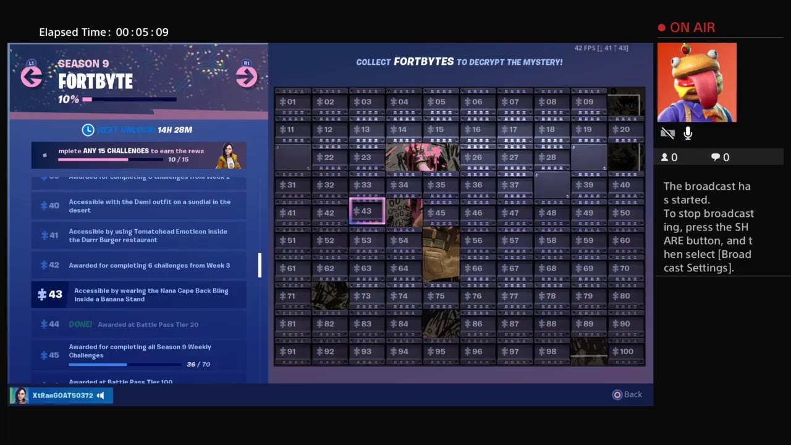791x445 pixels.
Task: Select Fortbyte tile #91
Action: 293,352
